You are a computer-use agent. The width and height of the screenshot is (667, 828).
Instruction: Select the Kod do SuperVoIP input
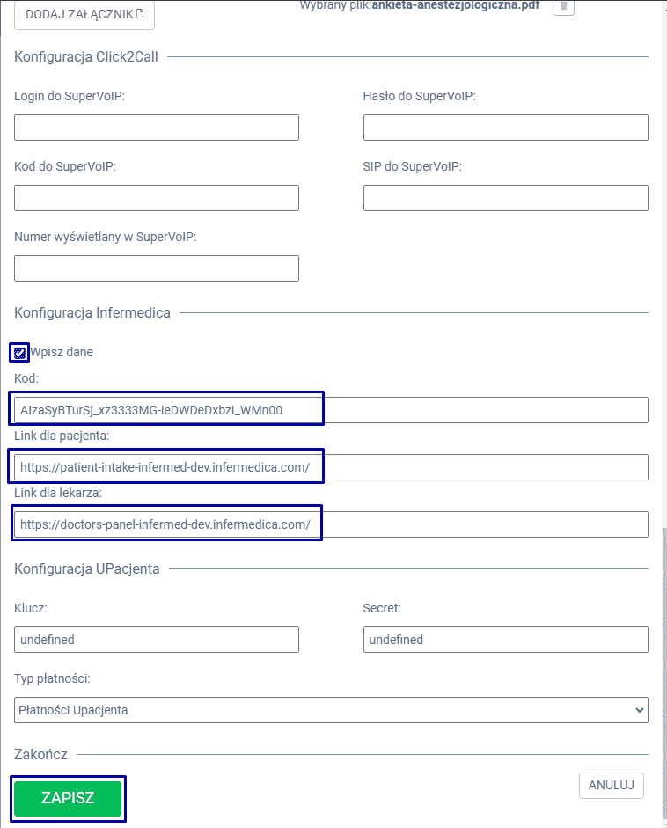tap(157, 198)
